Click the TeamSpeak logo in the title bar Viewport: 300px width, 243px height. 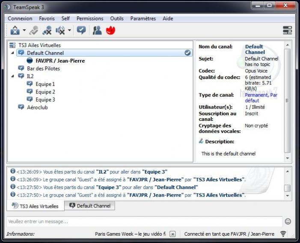coord(8,7)
